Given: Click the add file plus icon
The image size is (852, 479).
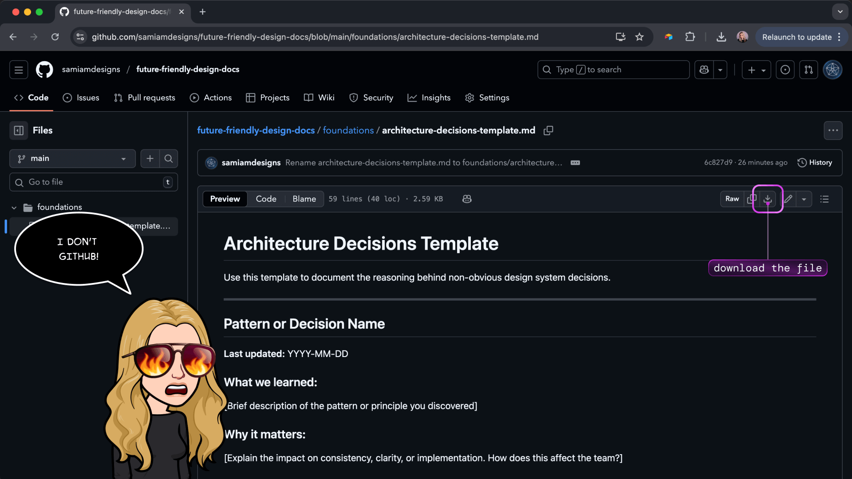Looking at the screenshot, I should [150, 158].
